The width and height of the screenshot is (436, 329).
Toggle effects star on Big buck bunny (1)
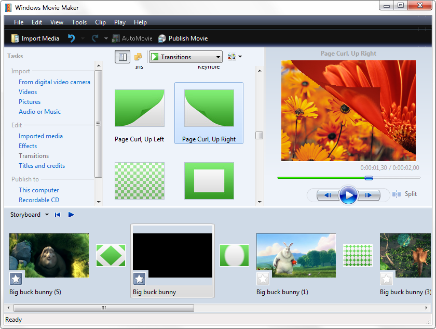coord(263,279)
